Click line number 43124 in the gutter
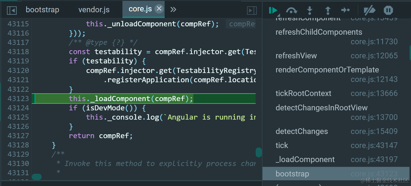411x186 pixels. point(18,108)
